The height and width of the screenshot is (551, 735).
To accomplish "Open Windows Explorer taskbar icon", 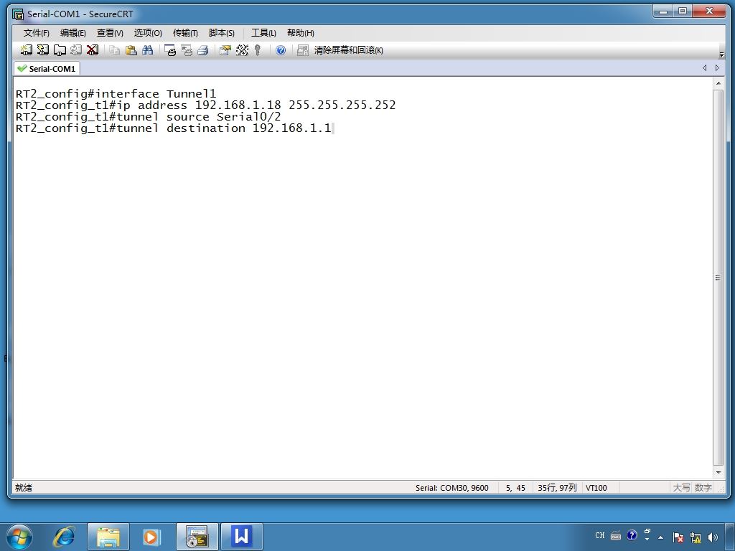I will (x=108, y=537).
